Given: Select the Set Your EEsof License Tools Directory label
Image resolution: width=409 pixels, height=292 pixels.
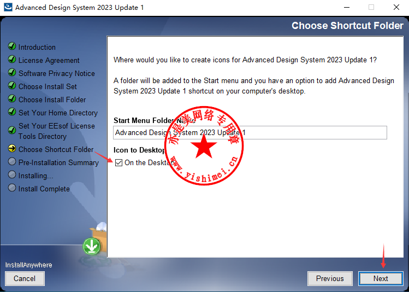Looking at the screenshot, I should 57,131.
